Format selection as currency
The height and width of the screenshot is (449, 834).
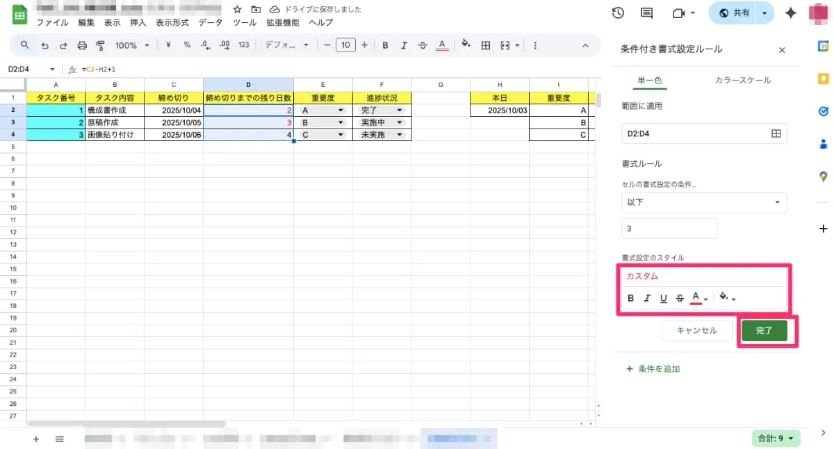pyautogui.click(x=169, y=45)
